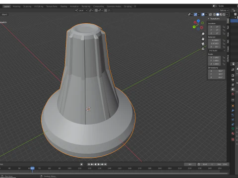Switch to the Geometry Nodes workspace

114,6
